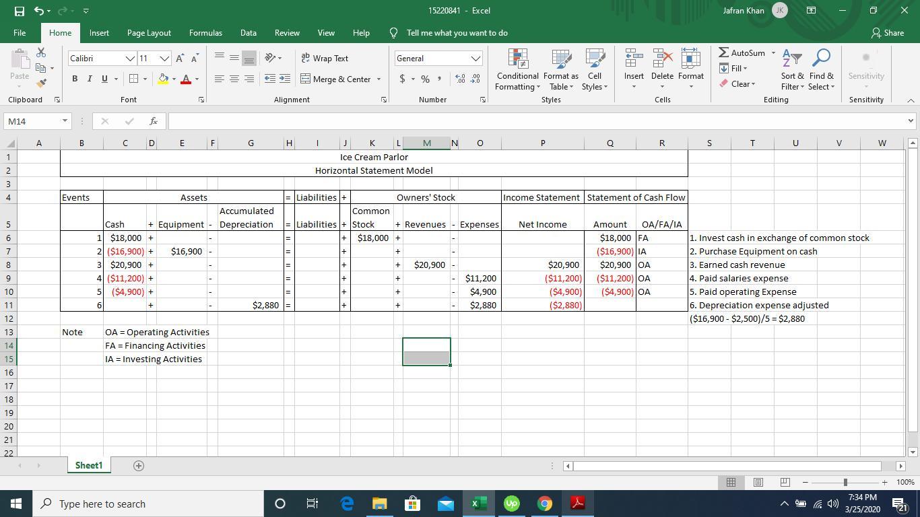Click the AutoSum button
920x517 pixels.
pyautogui.click(x=742, y=53)
